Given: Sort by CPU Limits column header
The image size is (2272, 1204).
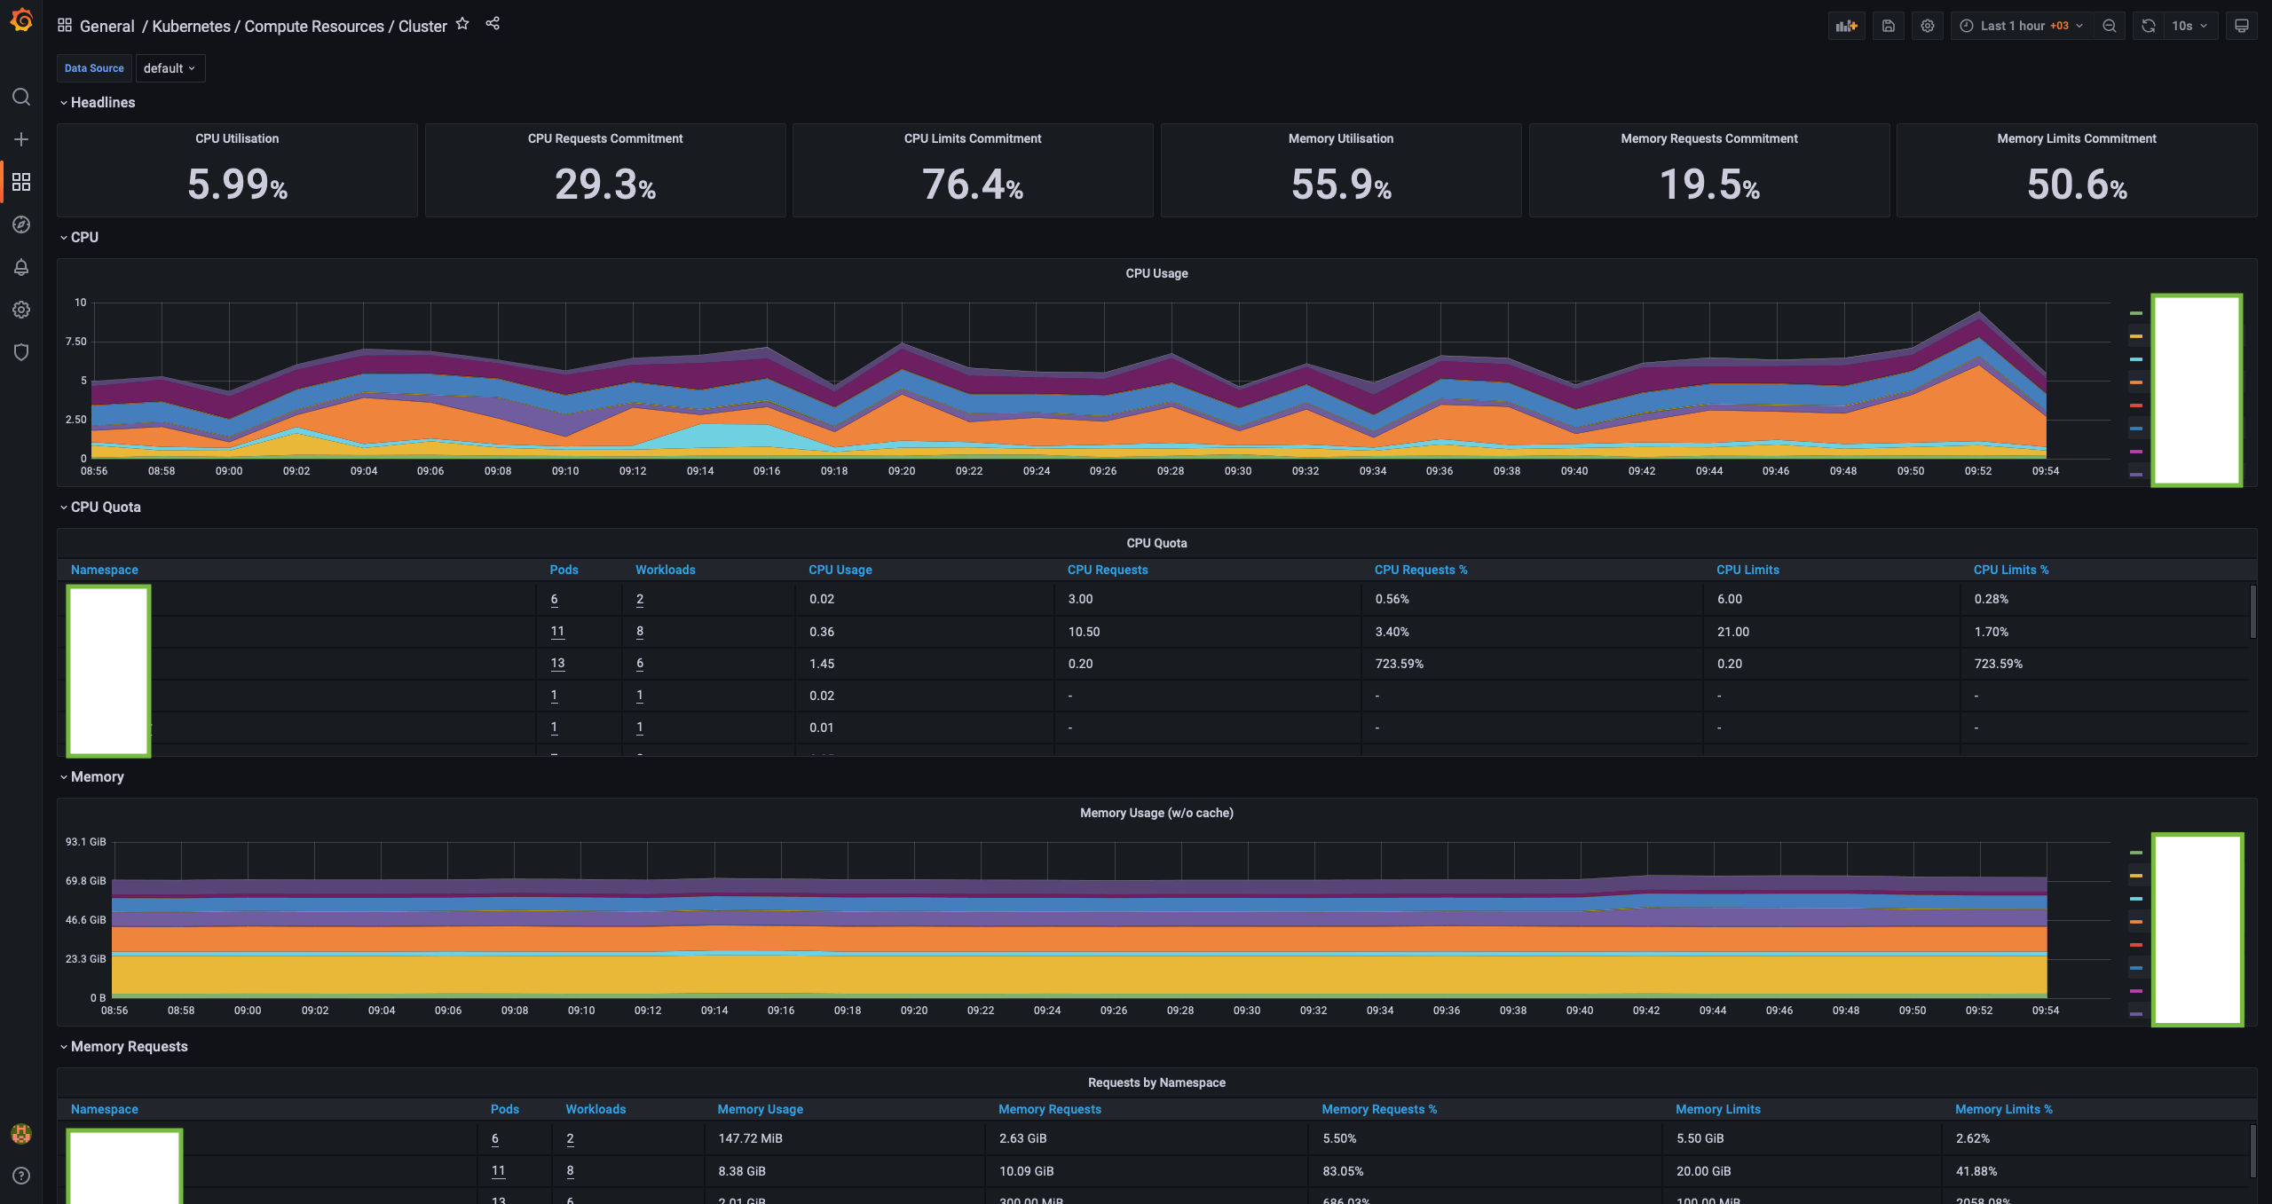Looking at the screenshot, I should click(x=1747, y=570).
